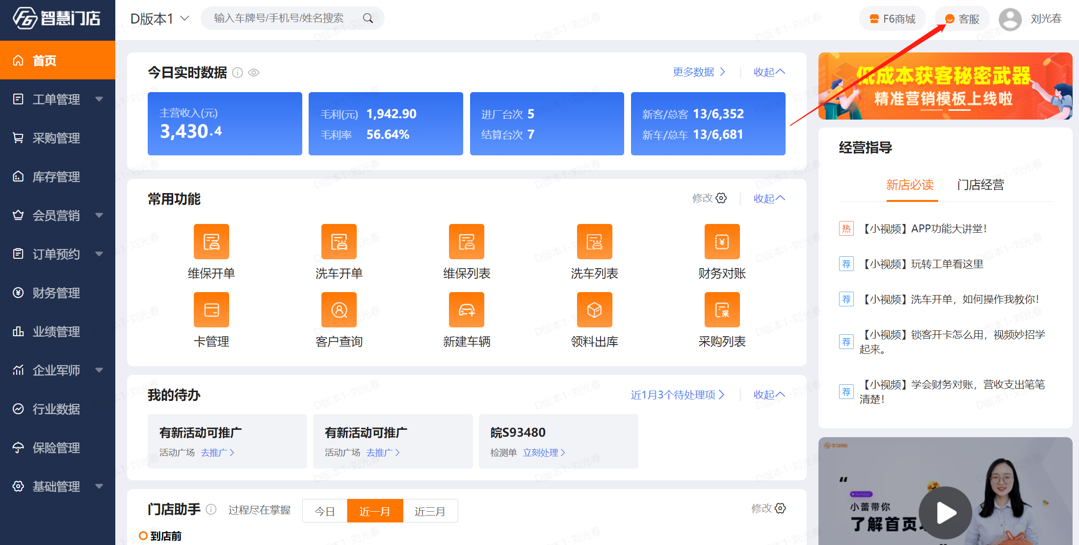Click the 毛利 data card
This screenshot has width=1079, height=545.
coord(386,124)
